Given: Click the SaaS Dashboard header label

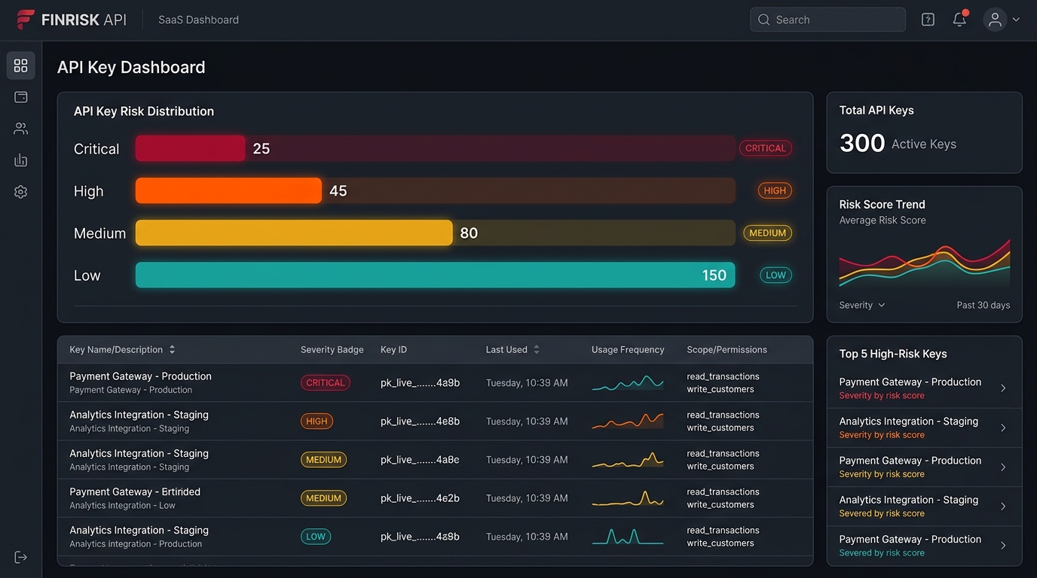Looking at the screenshot, I should (x=198, y=20).
